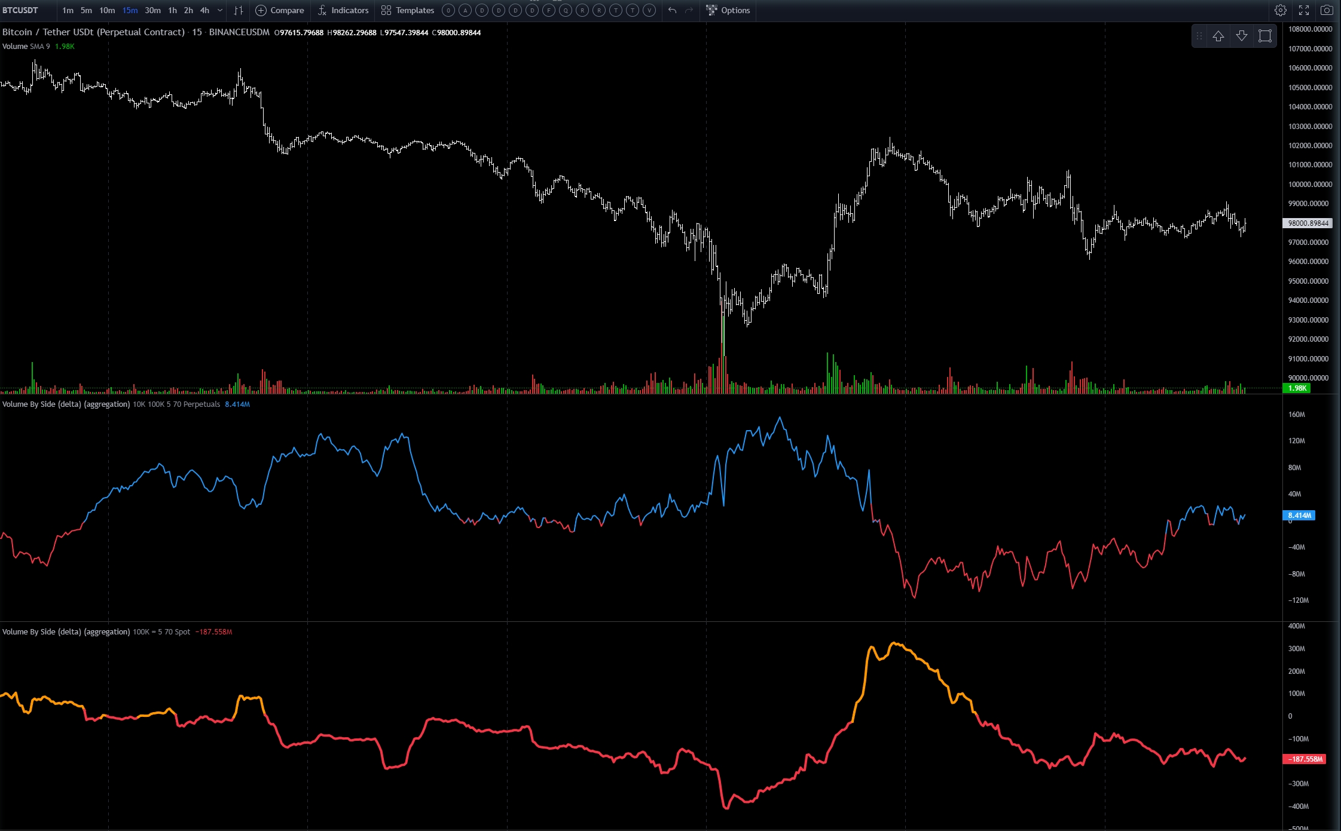The image size is (1341, 831).
Task: Select the 1m timeframe
Action: [68, 10]
